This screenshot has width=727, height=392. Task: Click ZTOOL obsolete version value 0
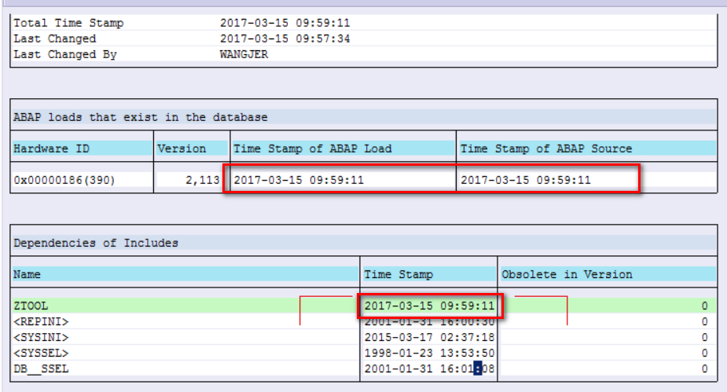pos(704,306)
